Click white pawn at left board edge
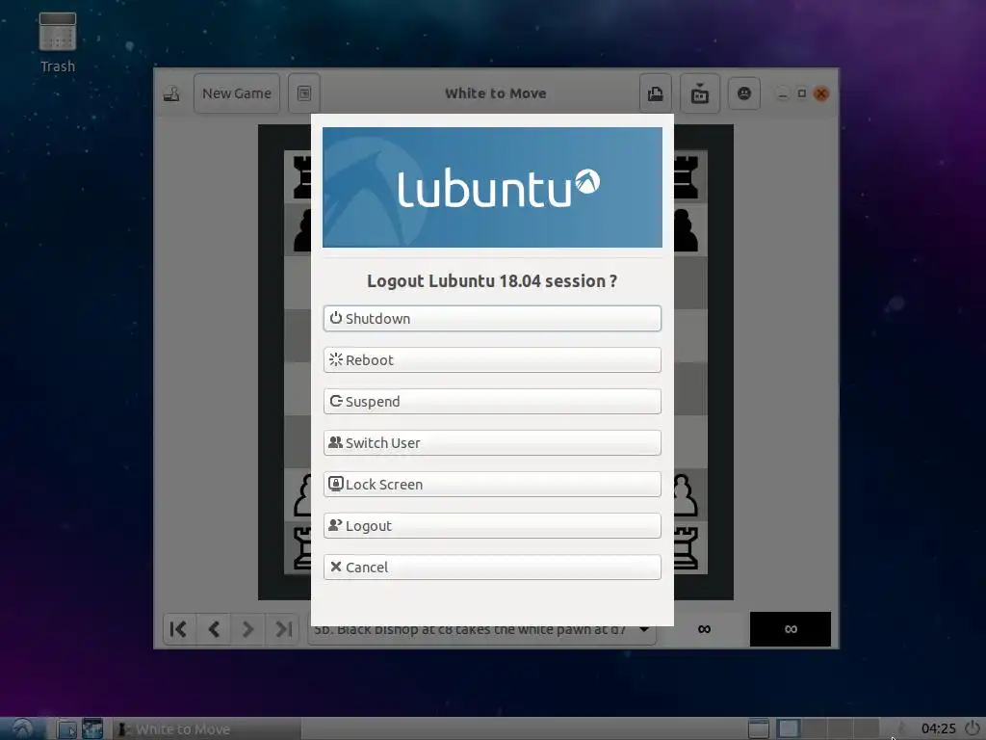 pyautogui.click(x=302, y=496)
